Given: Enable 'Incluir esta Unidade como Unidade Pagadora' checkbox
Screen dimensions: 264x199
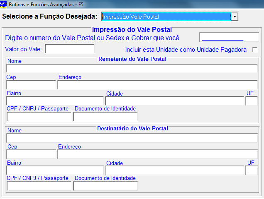Looking at the screenshot, I should pos(255,50).
